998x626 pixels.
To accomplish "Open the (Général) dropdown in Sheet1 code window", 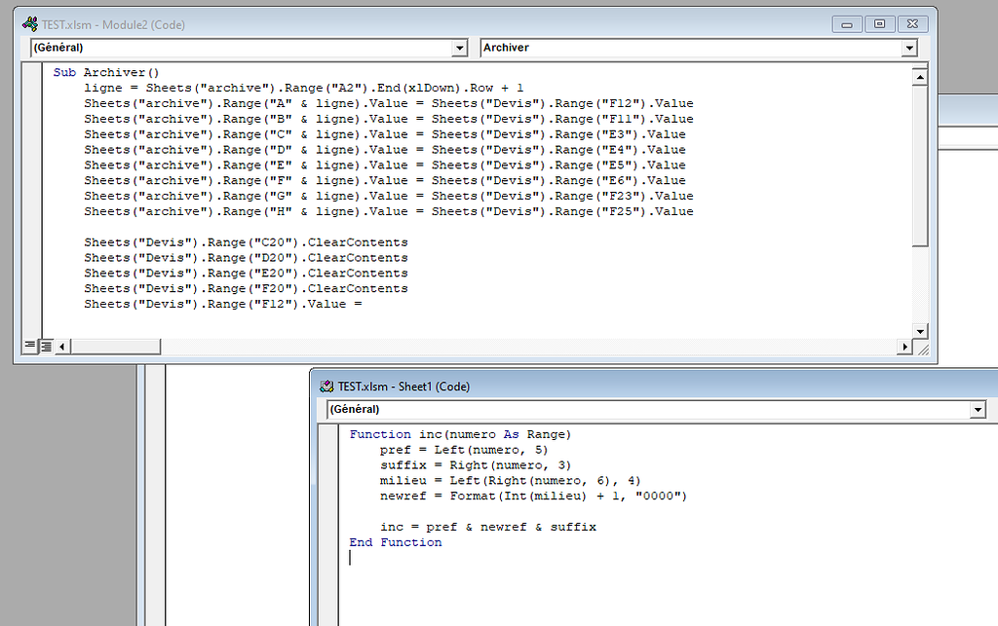I will [978, 409].
